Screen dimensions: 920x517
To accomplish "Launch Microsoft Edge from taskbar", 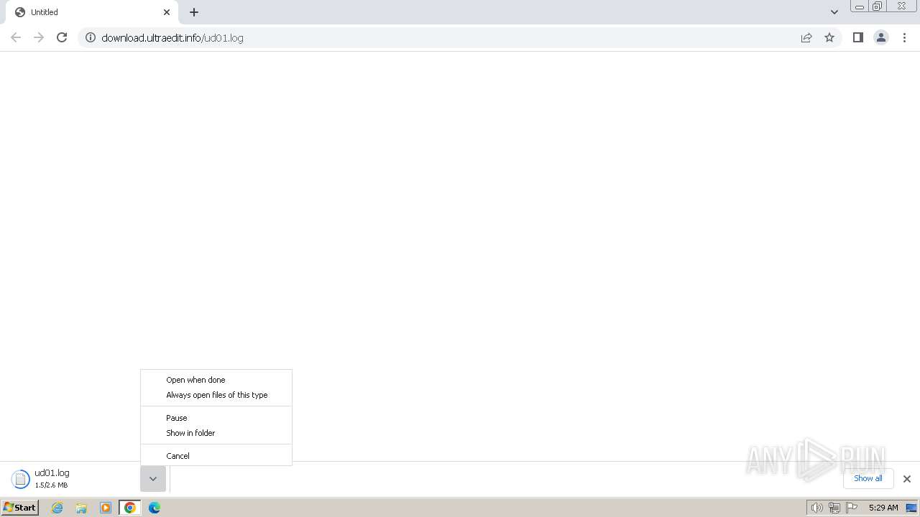I will pos(155,508).
